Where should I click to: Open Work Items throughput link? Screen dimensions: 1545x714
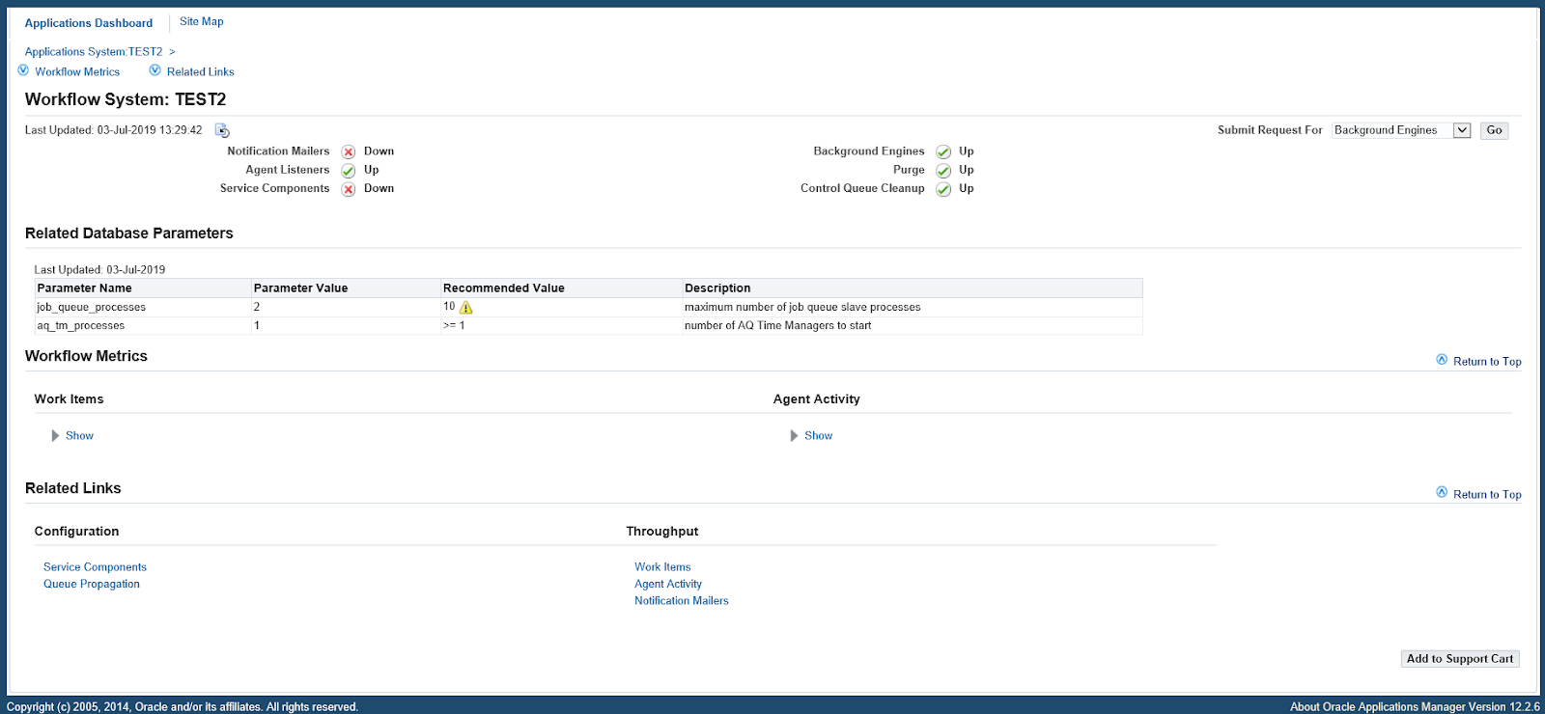pyautogui.click(x=662, y=567)
